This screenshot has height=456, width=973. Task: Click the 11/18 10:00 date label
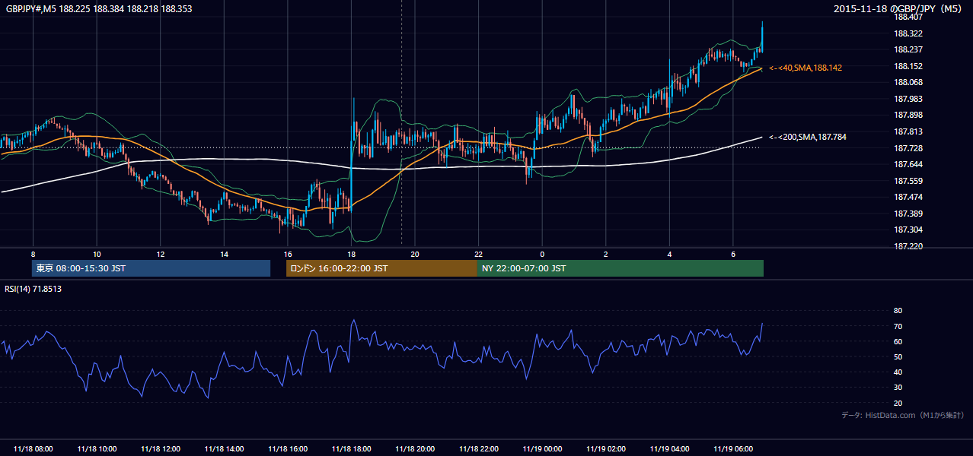tap(97, 449)
